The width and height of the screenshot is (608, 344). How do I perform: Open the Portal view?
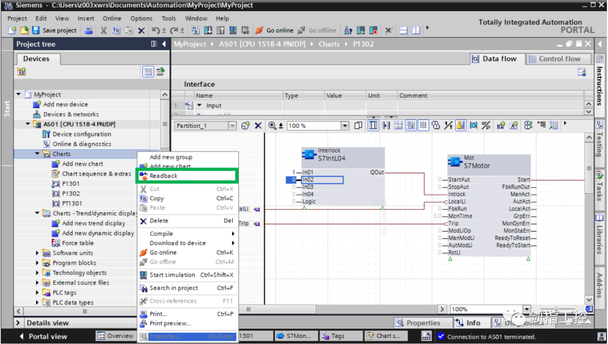point(47,336)
